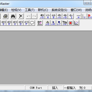The image size is (92, 92).
Task: Minimize the Master window
Action: pyautogui.click(x=87, y=3)
